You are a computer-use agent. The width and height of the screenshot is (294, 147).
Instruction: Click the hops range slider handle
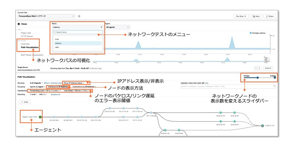coord(257,78)
